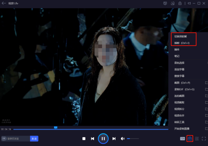
Task: Click the toolbox icon highlighted in red
Action: (190, 139)
